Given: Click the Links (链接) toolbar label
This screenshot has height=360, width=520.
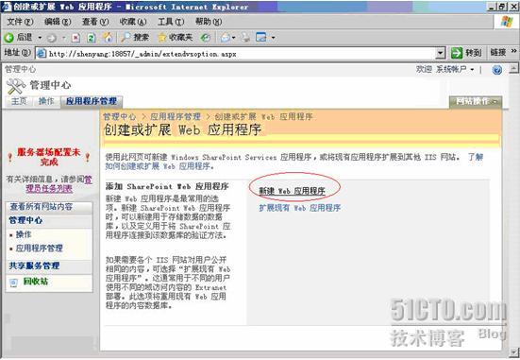Looking at the screenshot, I should (x=497, y=53).
